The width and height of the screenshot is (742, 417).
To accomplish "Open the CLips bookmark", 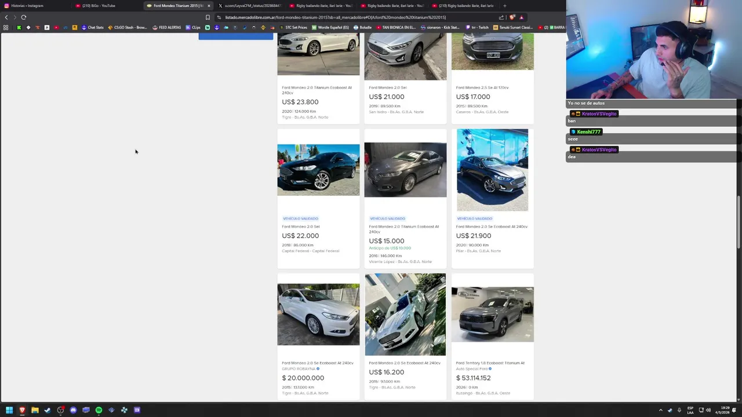I will pos(193,27).
